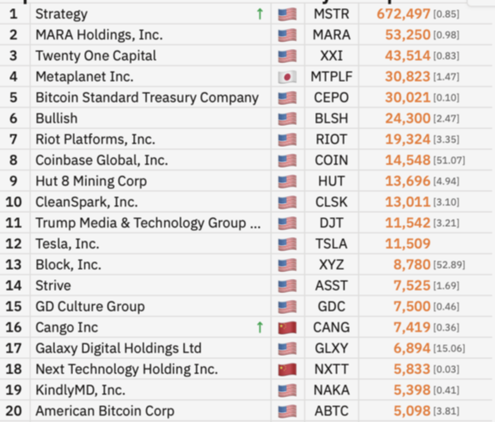The height and width of the screenshot is (422, 495).
Task: Open MARA Holdings, Inc. company page
Action: [97, 35]
